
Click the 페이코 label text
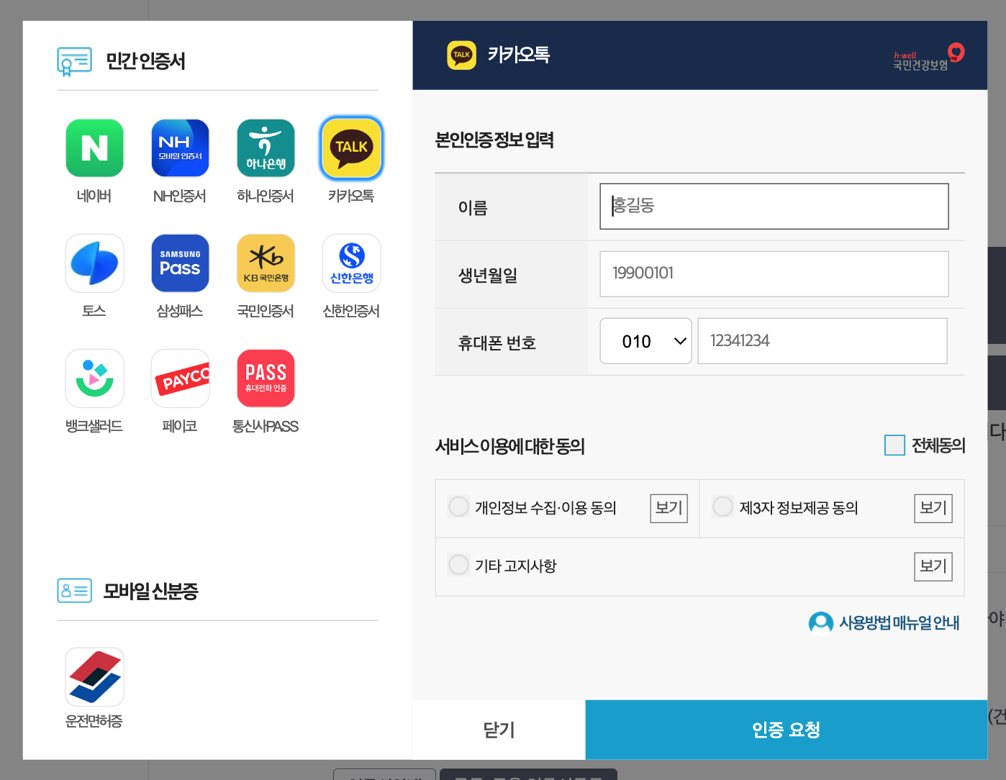[x=180, y=426]
